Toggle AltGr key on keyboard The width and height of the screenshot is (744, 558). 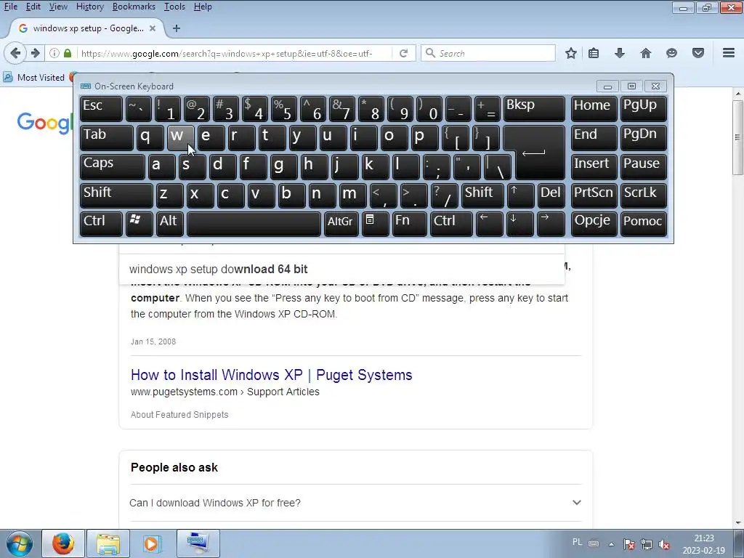click(341, 224)
